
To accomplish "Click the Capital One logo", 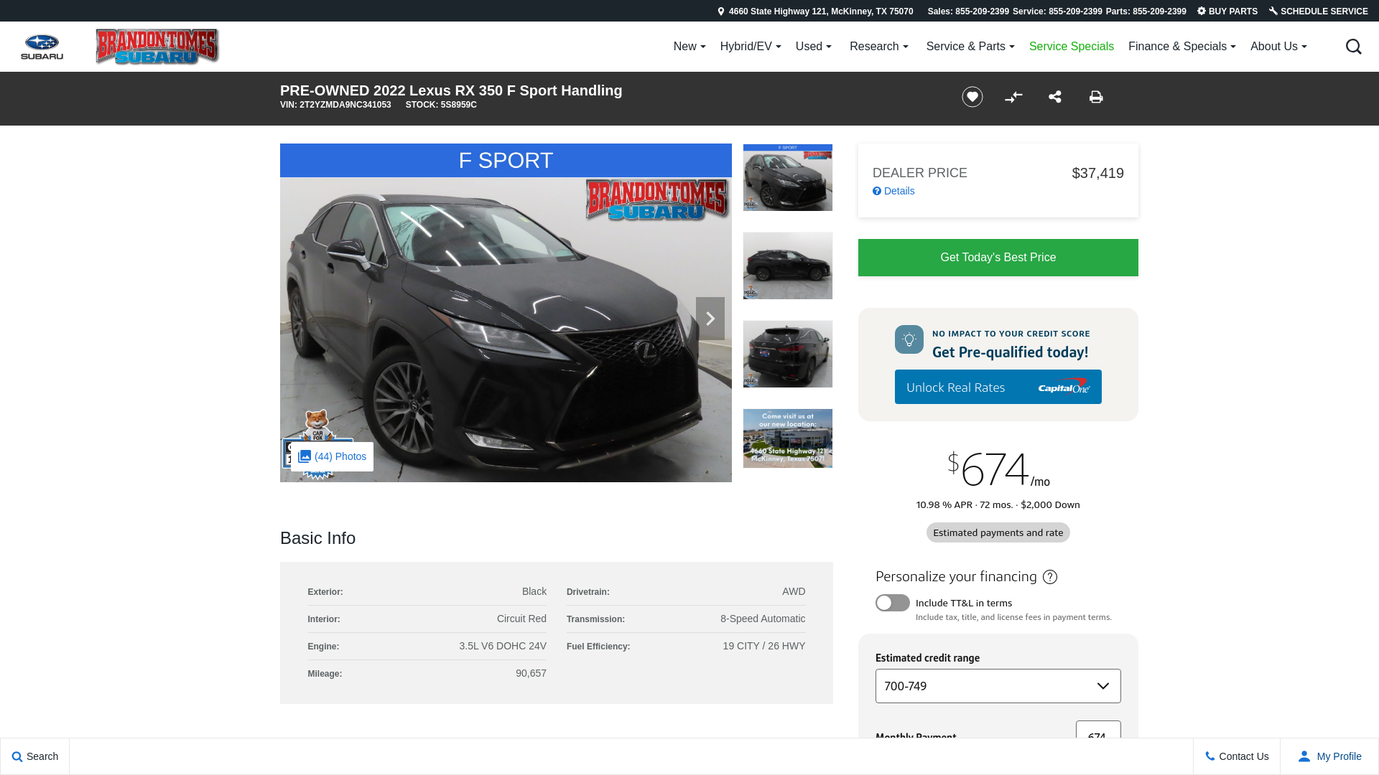I will 1064,386.
